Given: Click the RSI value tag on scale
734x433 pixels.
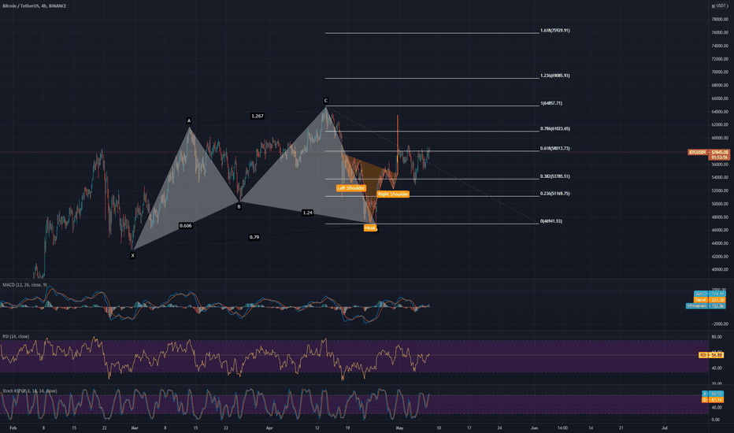Looking at the screenshot, I should click(x=711, y=355).
